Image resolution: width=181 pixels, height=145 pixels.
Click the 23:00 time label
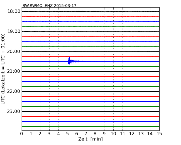pos(14,111)
